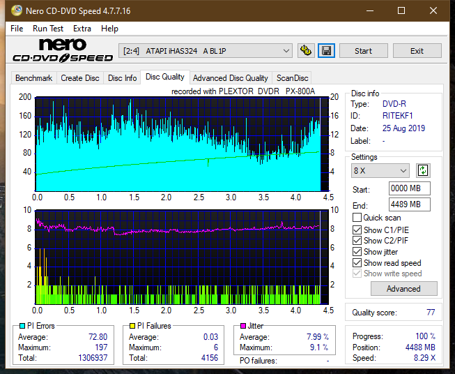Maximize the Nero window
Screen dimensions: 455x374
click(401, 10)
